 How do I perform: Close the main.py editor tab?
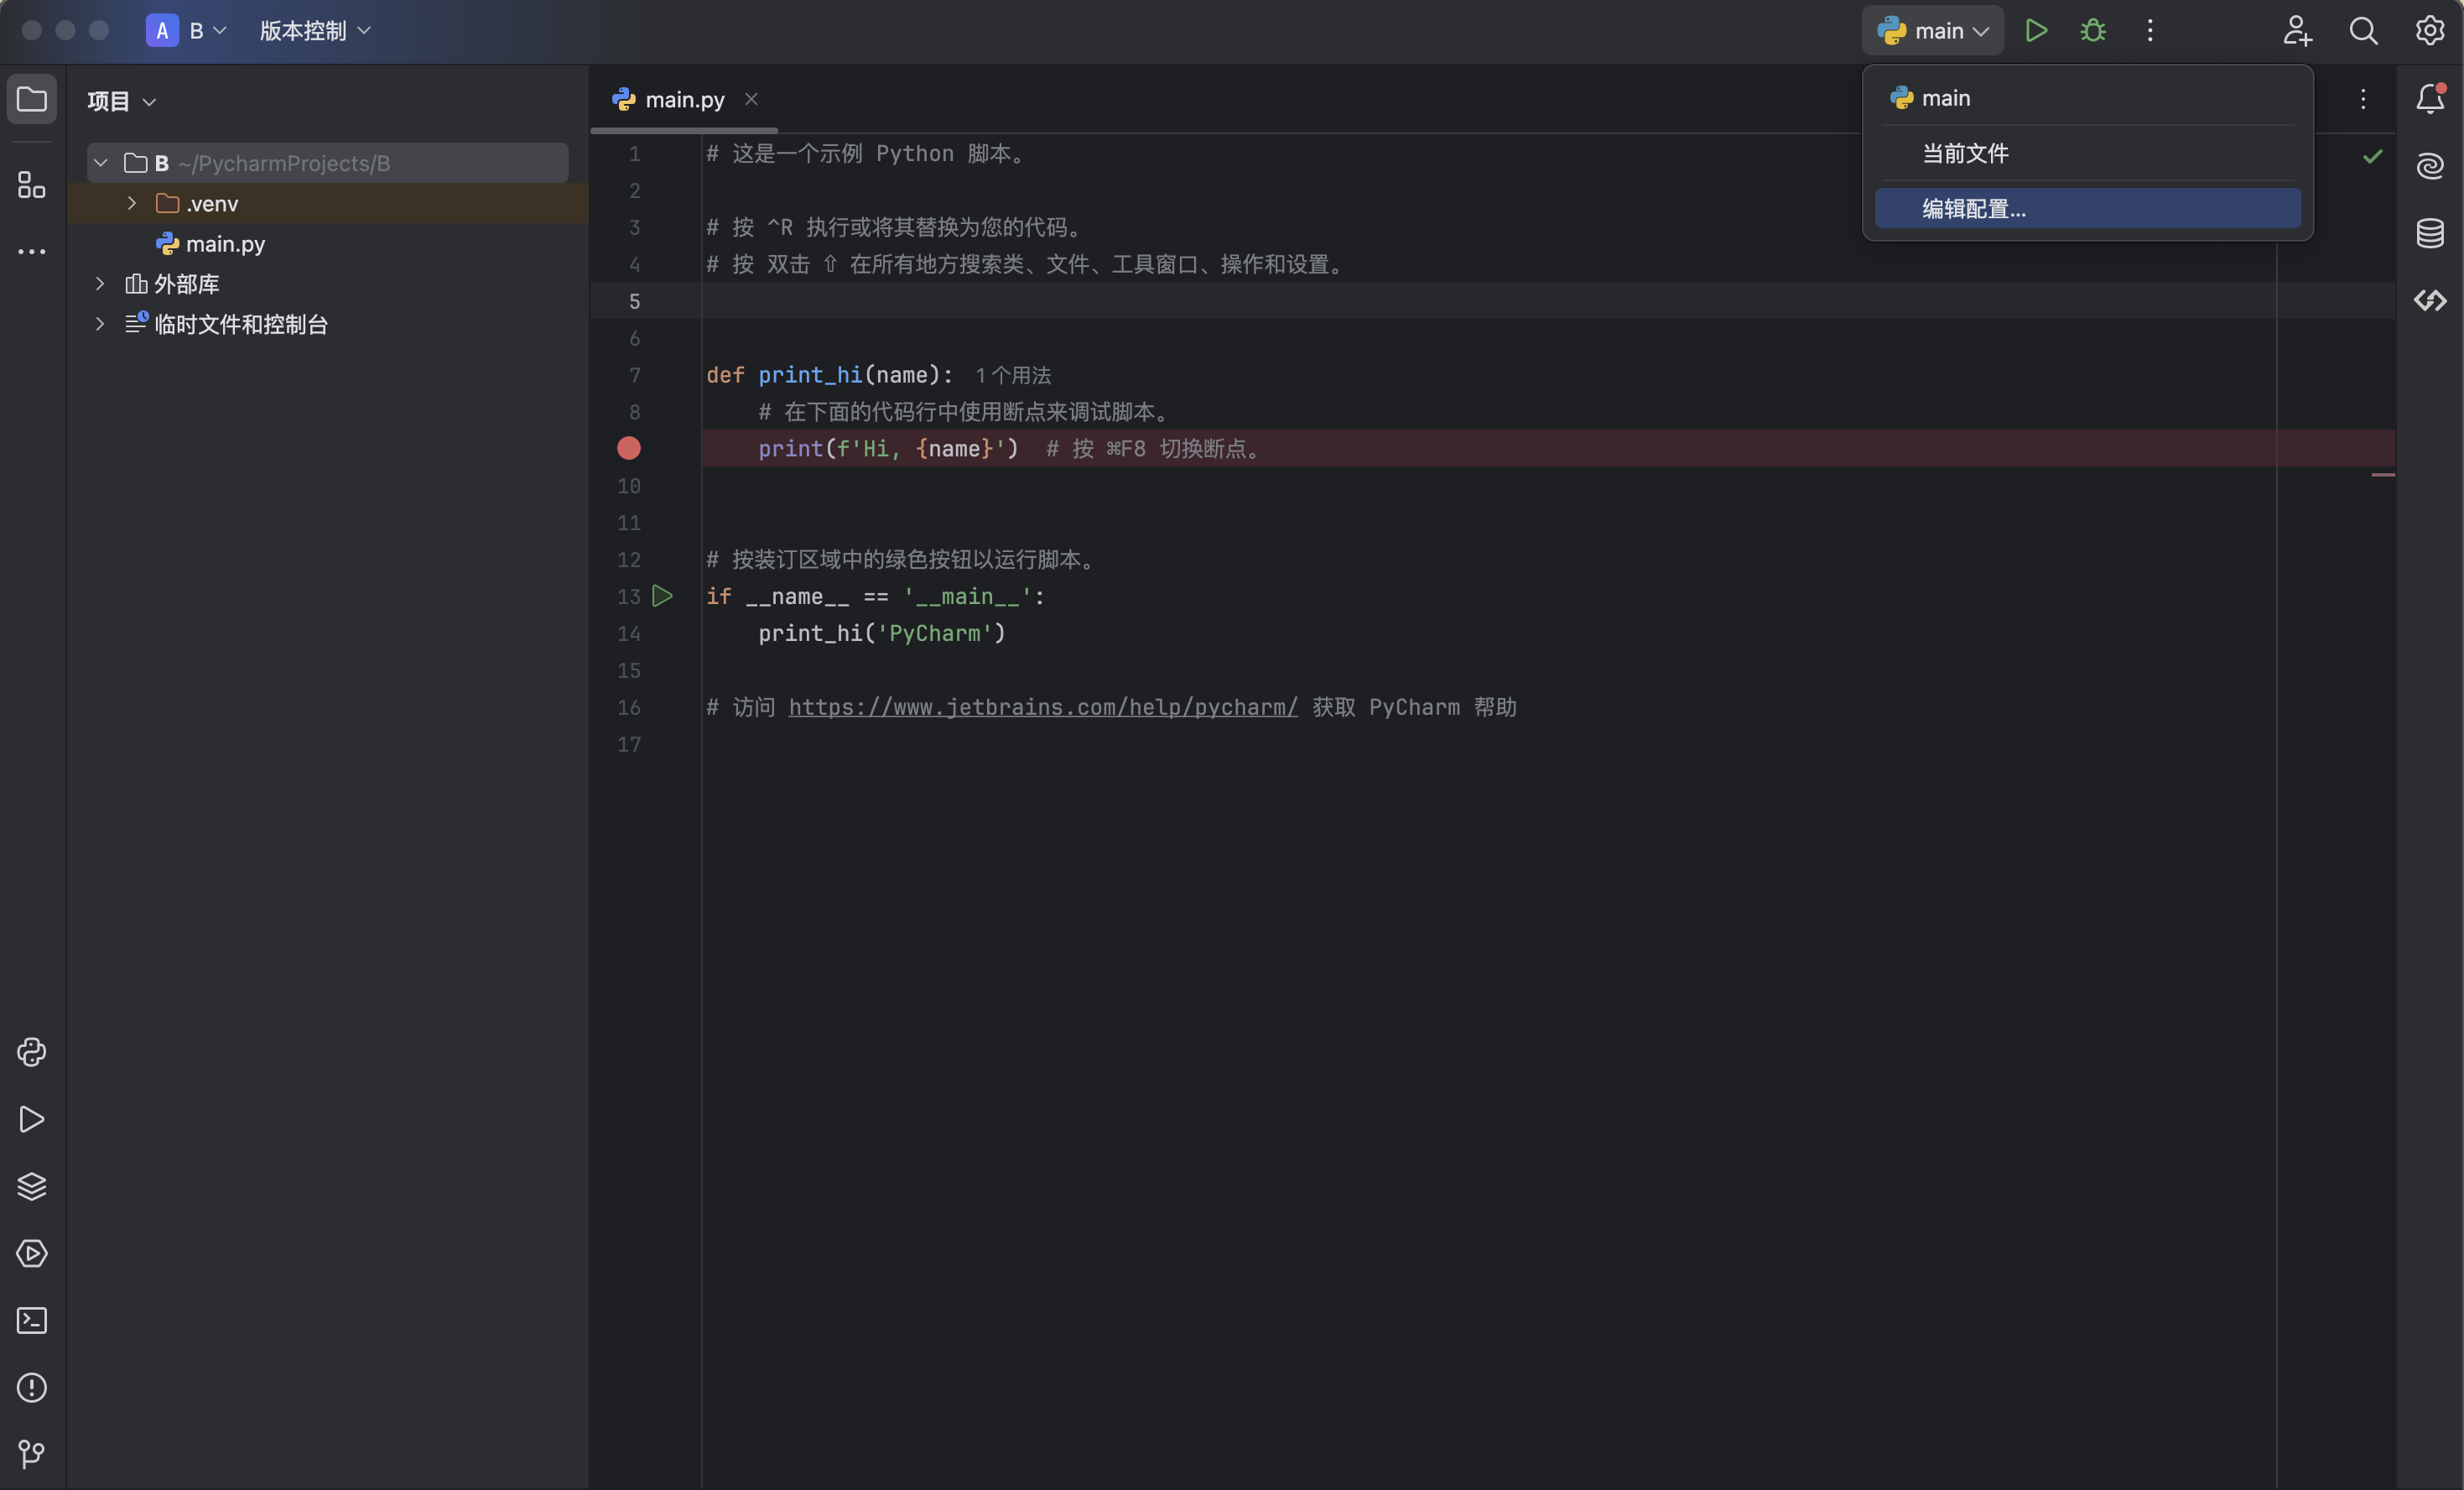751,98
